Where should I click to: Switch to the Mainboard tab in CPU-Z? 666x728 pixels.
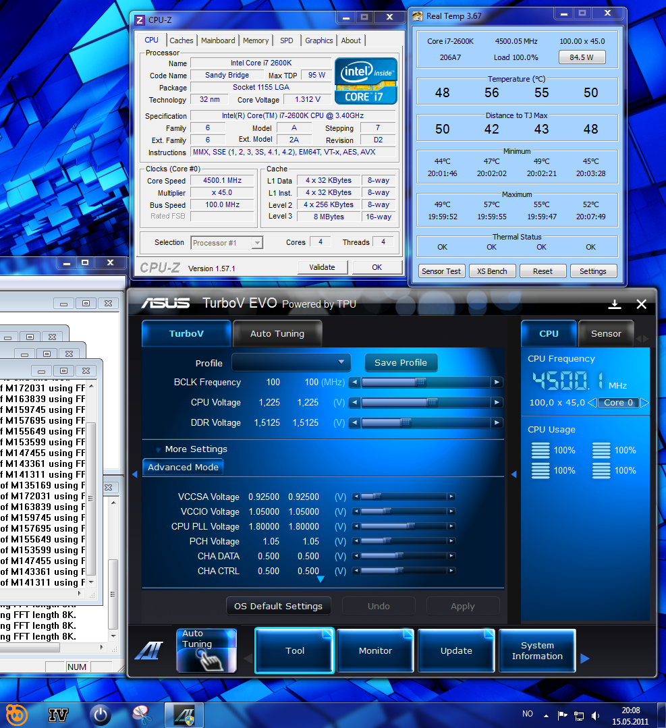tap(218, 40)
